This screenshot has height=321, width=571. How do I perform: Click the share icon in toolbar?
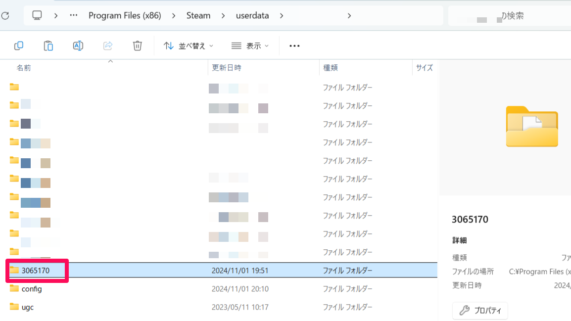click(108, 46)
